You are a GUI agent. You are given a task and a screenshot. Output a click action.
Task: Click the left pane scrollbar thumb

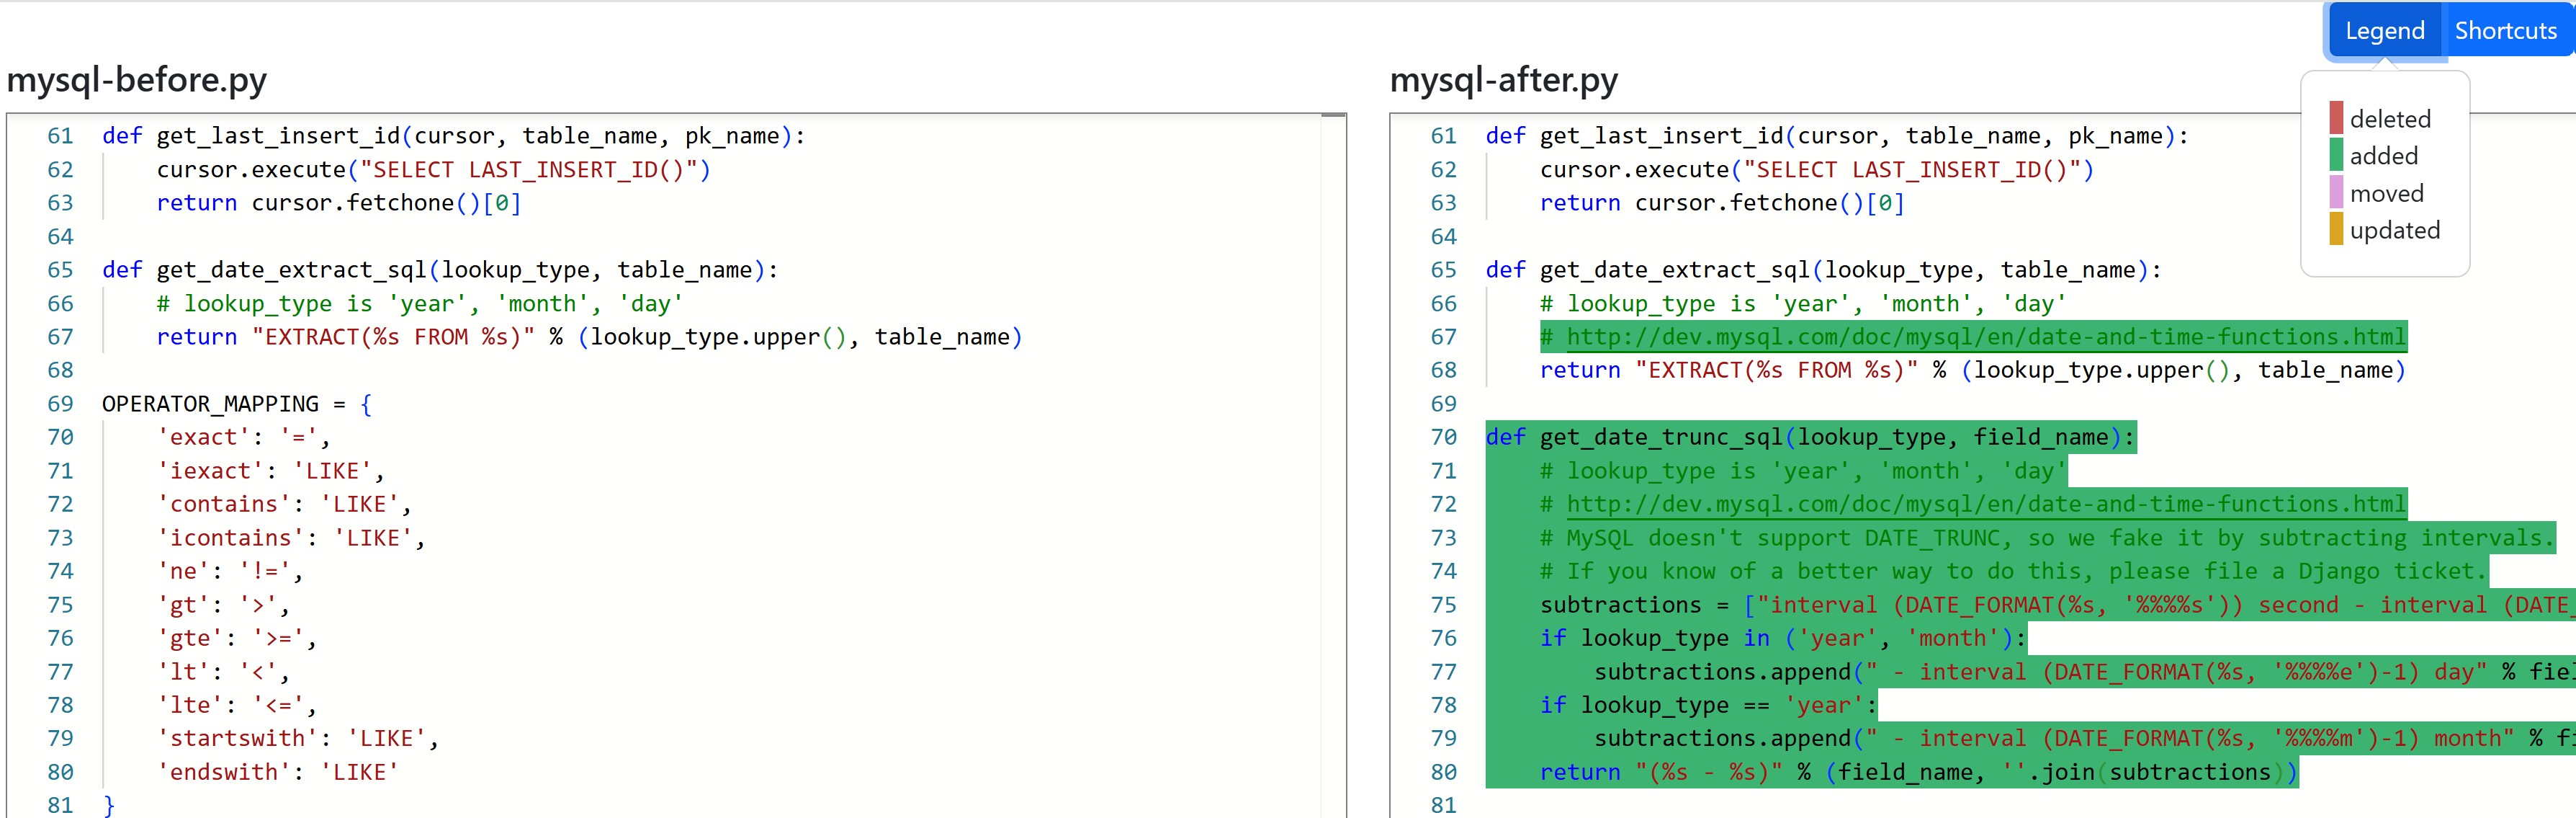point(1333,116)
